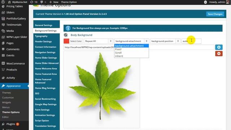Switch to Translation Settings tab

pos(47,126)
